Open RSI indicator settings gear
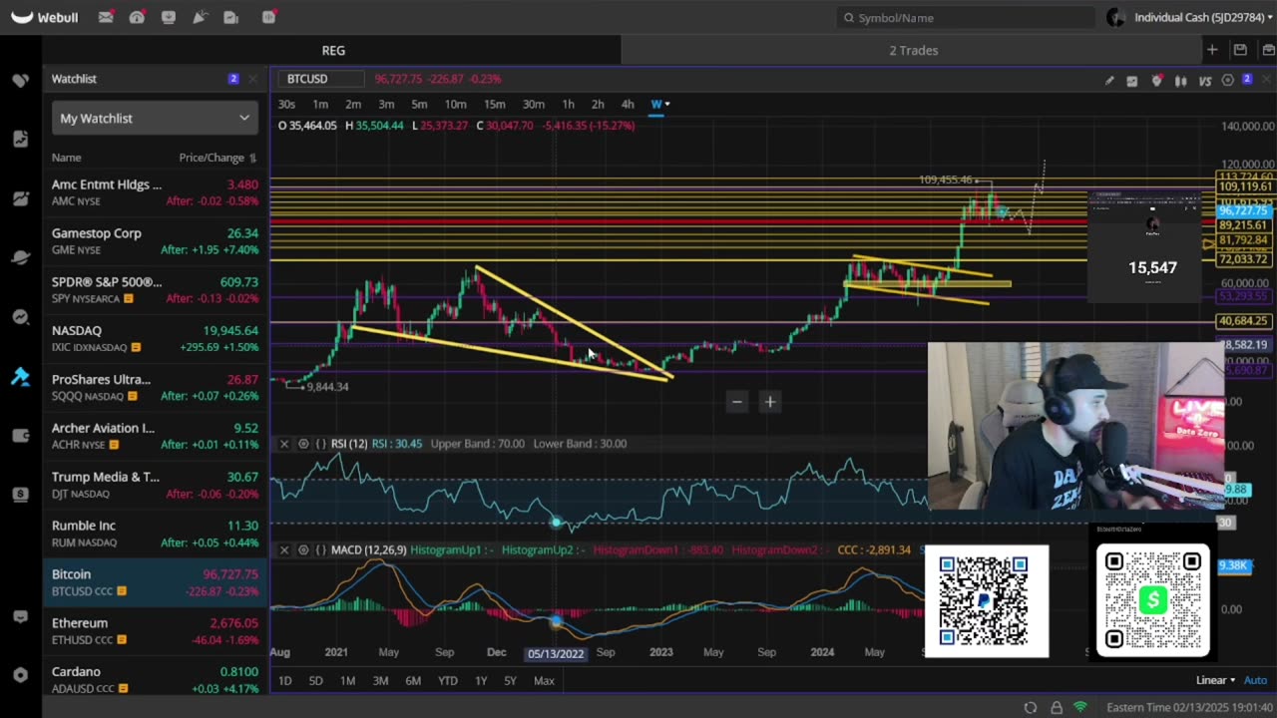Image resolution: width=1277 pixels, height=718 pixels. [x=303, y=444]
